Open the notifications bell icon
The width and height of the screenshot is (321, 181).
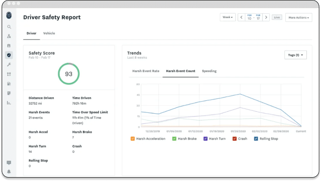pos(9,172)
